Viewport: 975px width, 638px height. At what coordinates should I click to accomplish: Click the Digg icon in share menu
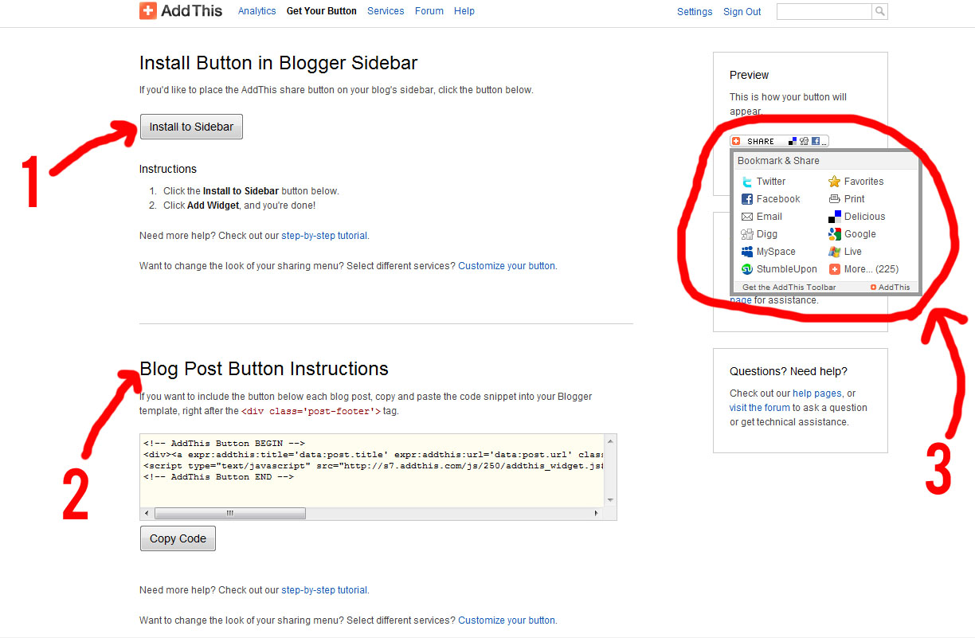click(747, 234)
